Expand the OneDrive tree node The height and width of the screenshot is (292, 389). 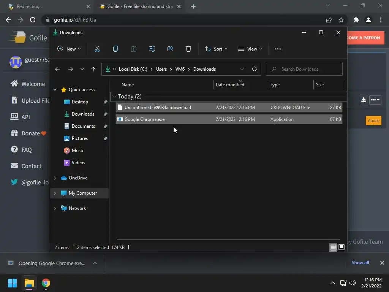pyautogui.click(x=55, y=178)
